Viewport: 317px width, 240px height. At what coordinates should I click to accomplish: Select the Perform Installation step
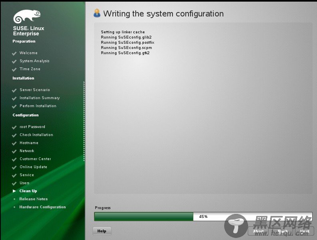click(x=38, y=106)
